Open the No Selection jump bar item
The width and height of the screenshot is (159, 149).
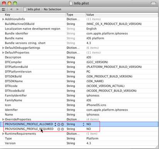[52, 9]
